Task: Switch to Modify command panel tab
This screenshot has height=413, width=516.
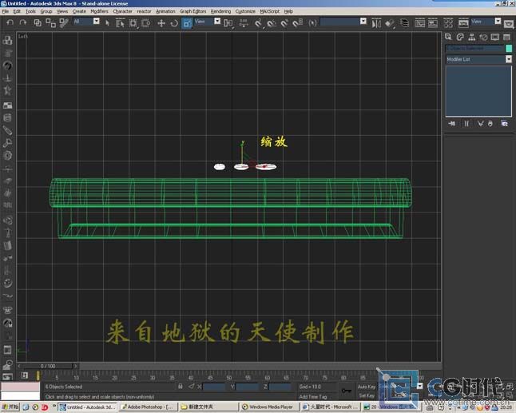Action: point(460,38)
